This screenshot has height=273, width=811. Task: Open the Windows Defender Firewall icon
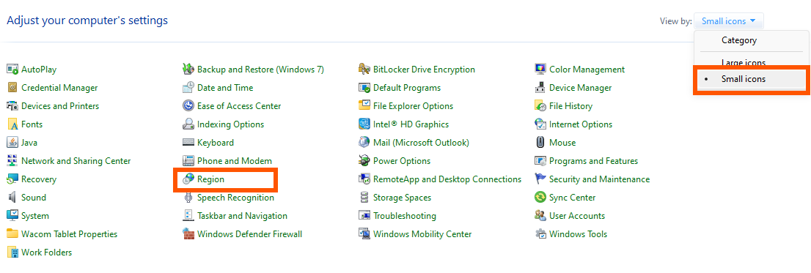(188, 233)
